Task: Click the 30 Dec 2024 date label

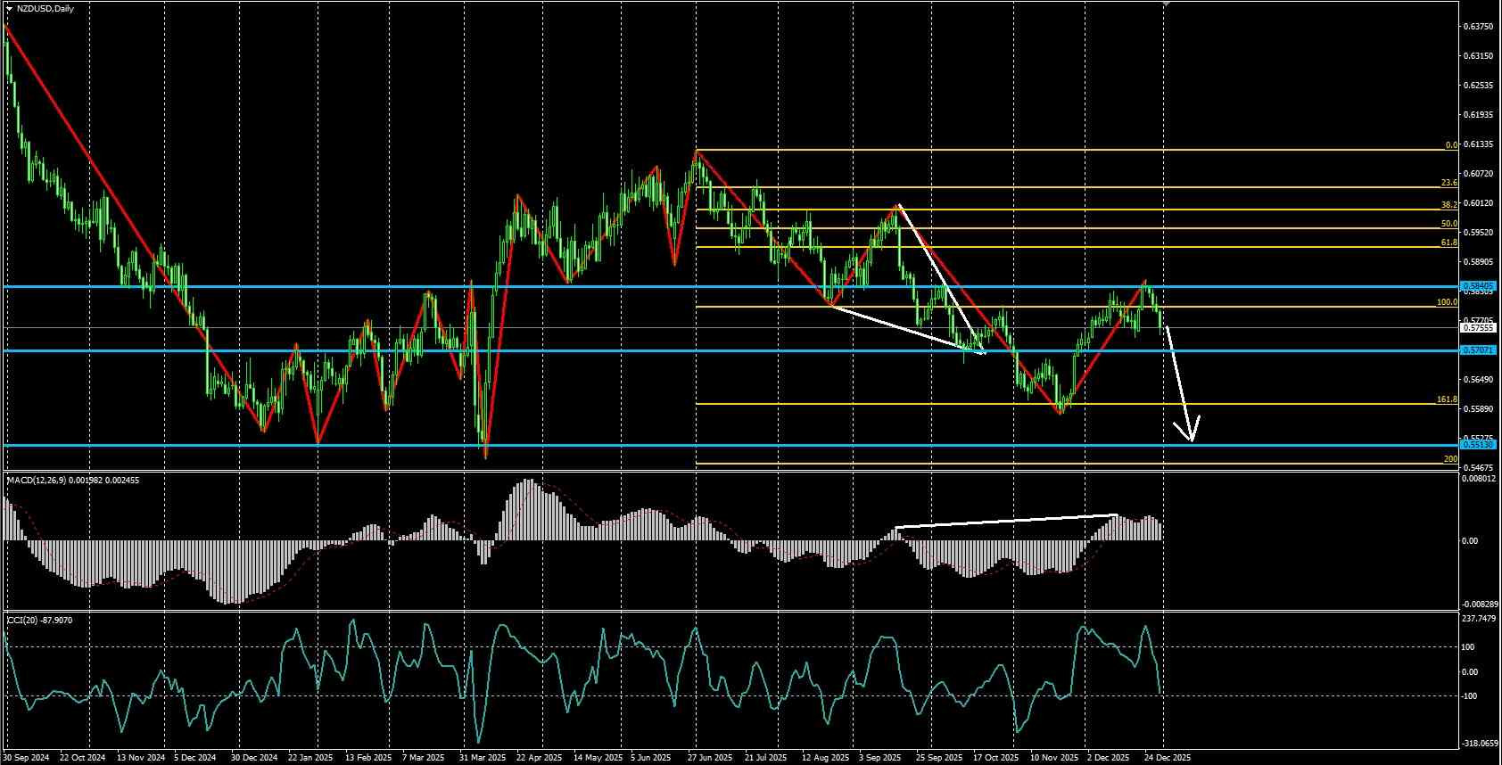Action: [x=255, y=758]
